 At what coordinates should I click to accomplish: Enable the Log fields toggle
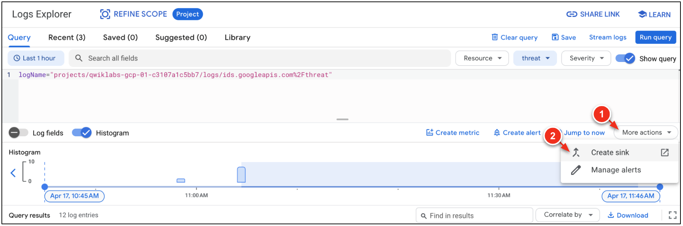pos(19,133)
